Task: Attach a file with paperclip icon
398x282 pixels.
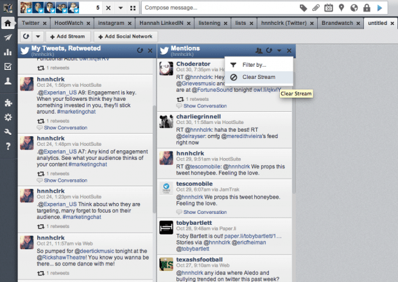Action: coord(316,8)
